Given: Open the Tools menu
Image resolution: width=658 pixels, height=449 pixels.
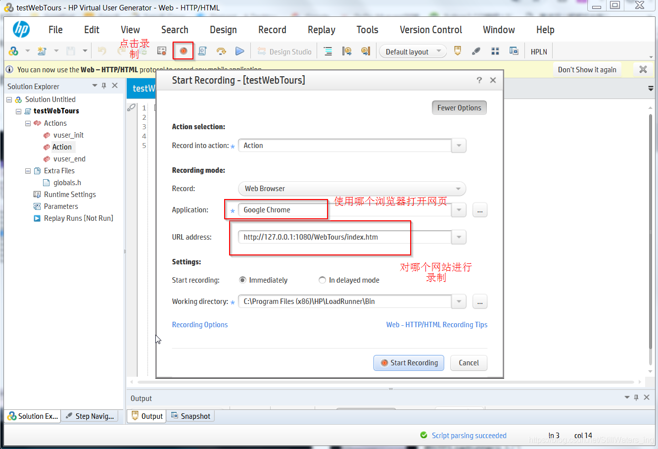Looking at the screenshot, I should pyautogui.click(x=368, y=30).
